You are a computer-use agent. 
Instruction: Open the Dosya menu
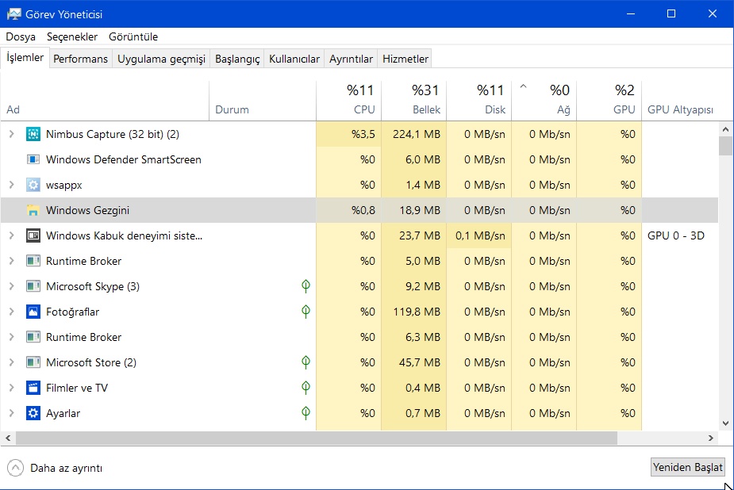click(21, 36)
